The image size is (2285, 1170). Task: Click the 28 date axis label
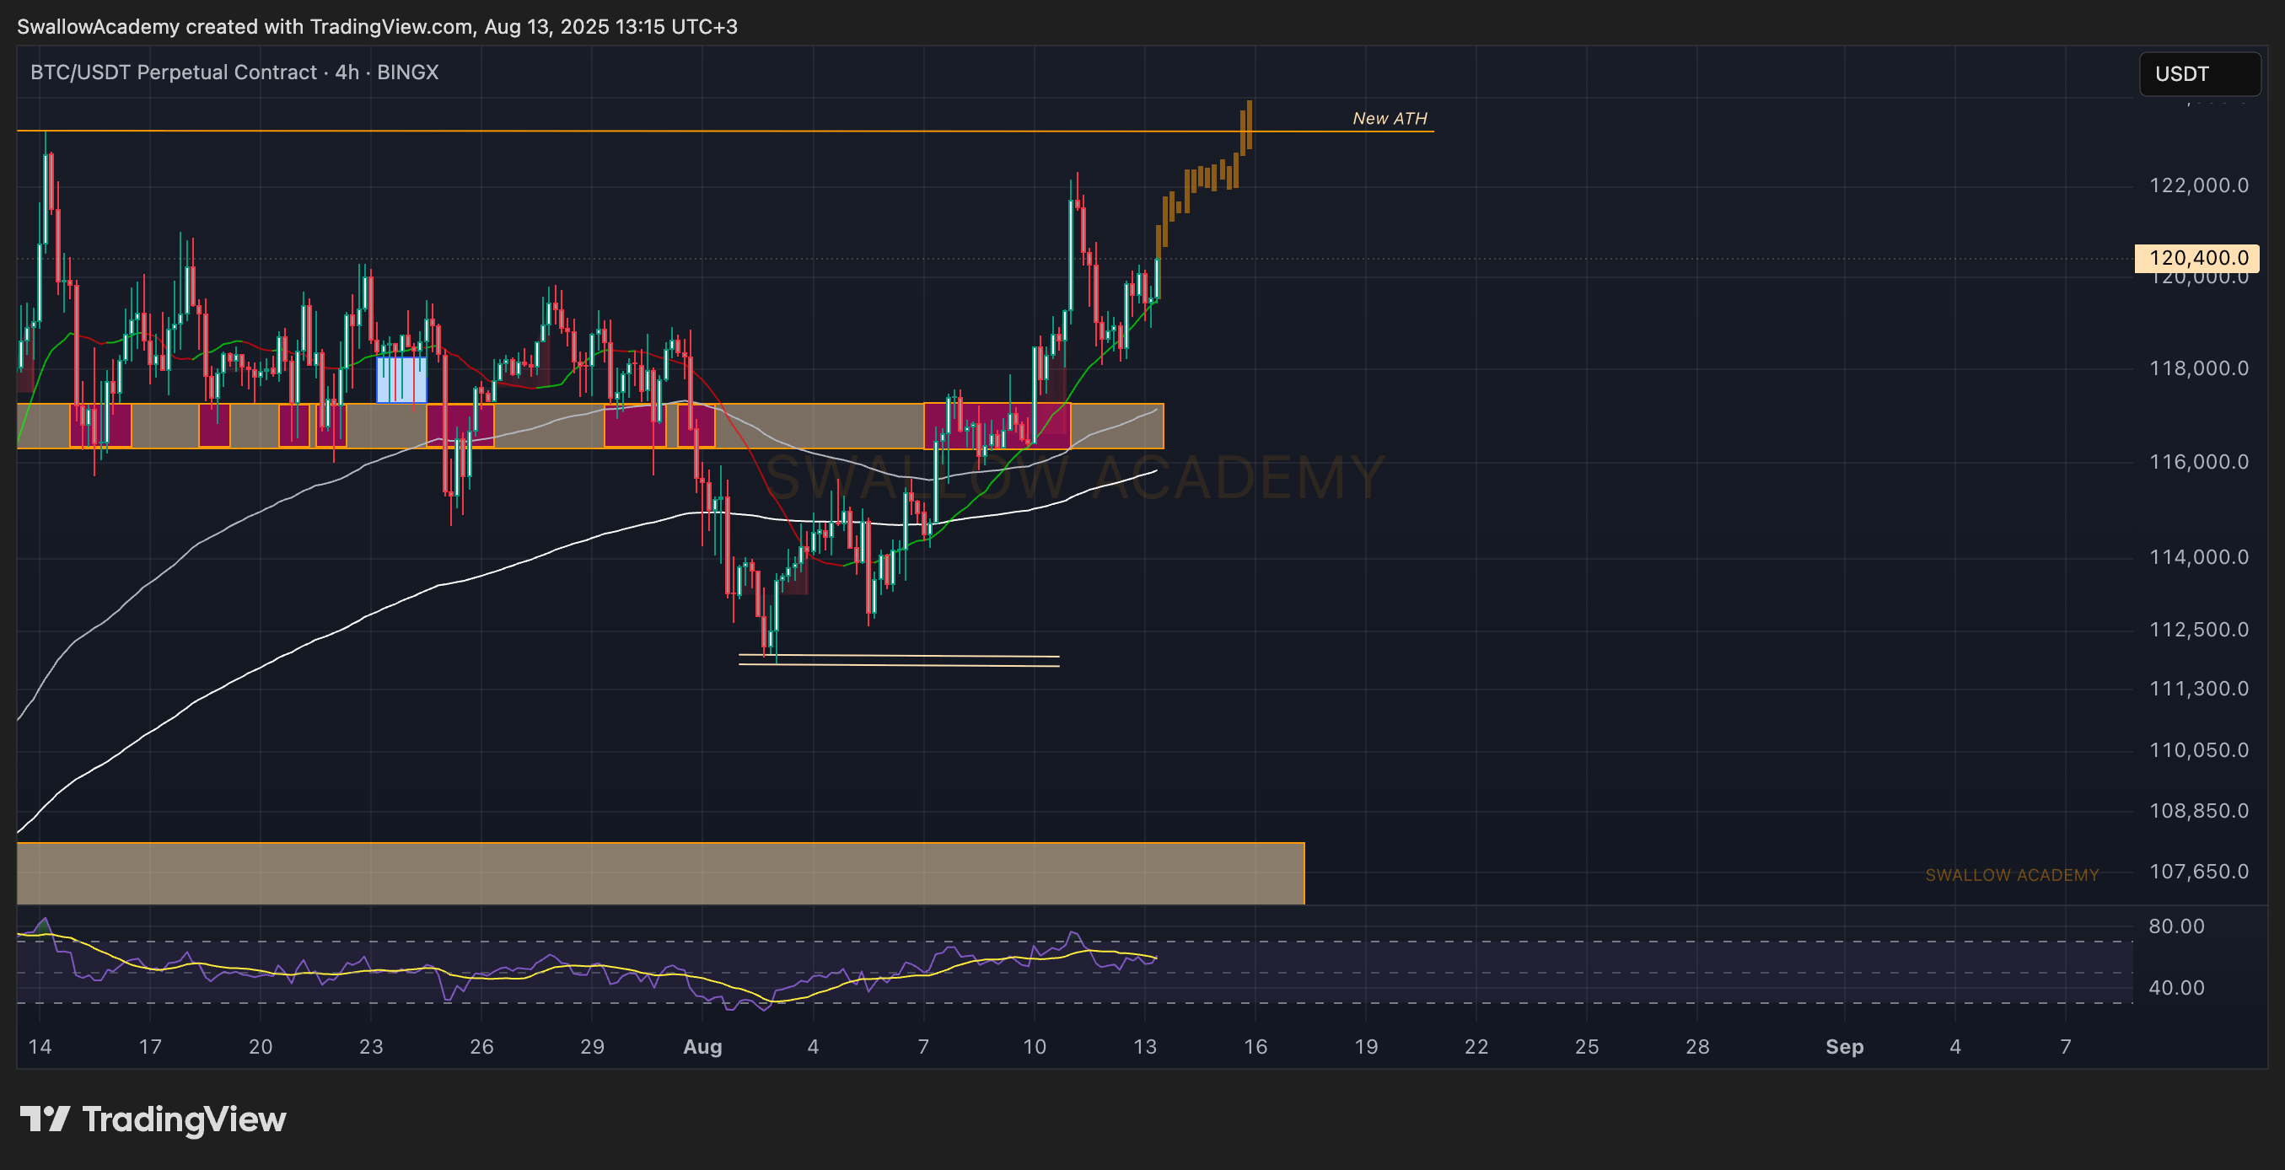point(1697,1047)
